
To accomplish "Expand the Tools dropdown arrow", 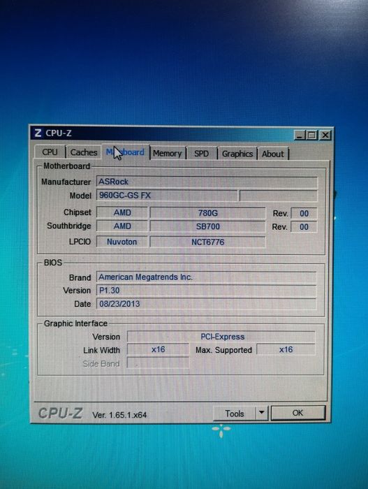I will coord(262,414).
